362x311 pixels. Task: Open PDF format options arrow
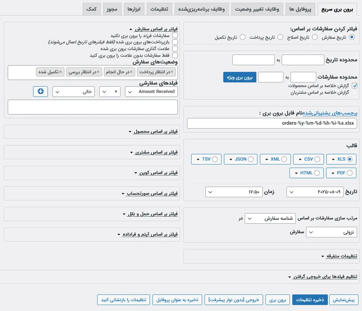[333, 173]
